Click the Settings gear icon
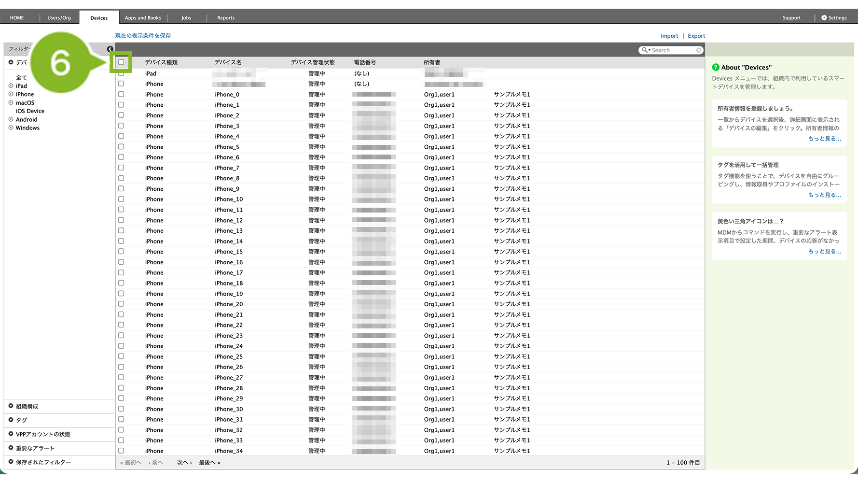This screenshot has width=858, height=483. tap(824, 18)
